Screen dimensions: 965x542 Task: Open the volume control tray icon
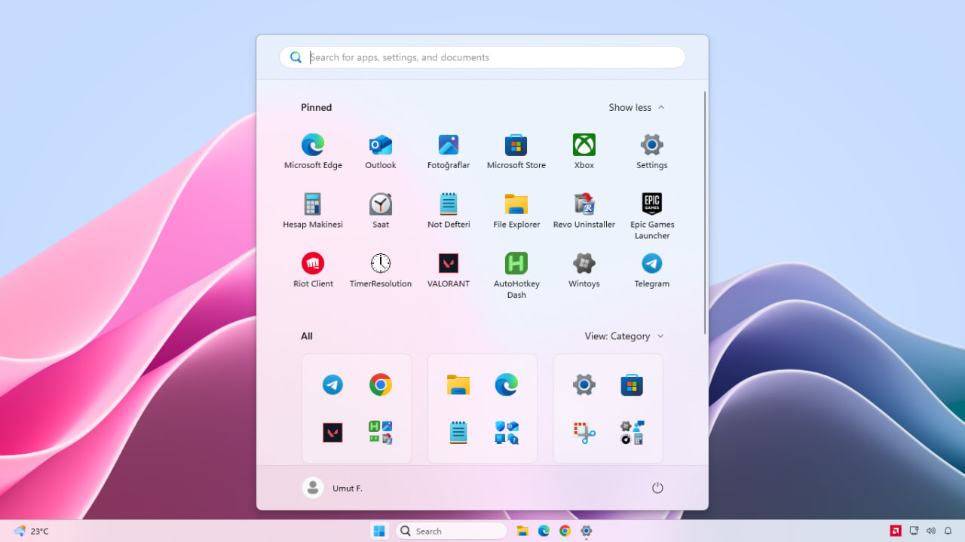(931, 531)
